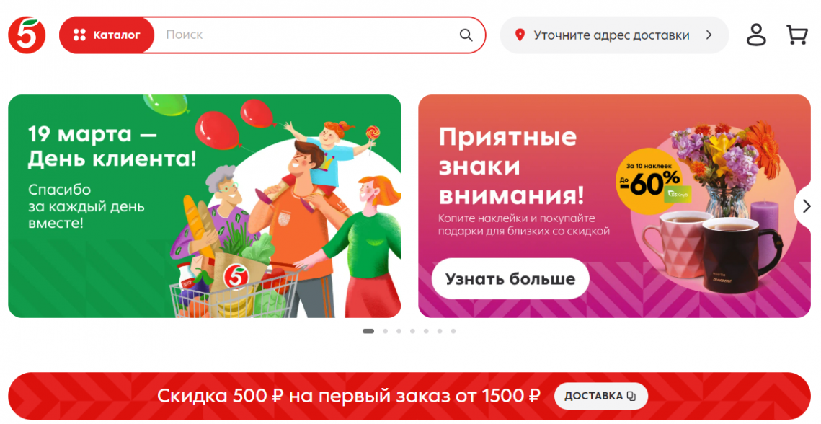The height and width of the screenshot is (424, 821).
Task: Open the День клиента green banner
Action: 205,206
